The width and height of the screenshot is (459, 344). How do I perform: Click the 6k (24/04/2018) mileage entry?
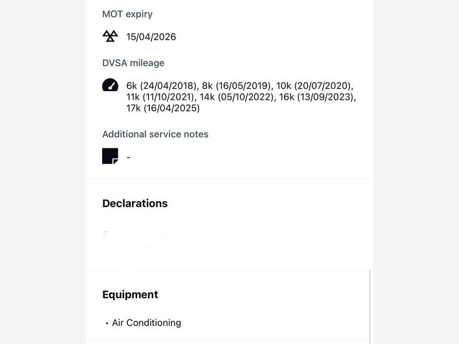click(x=162, y=85)
